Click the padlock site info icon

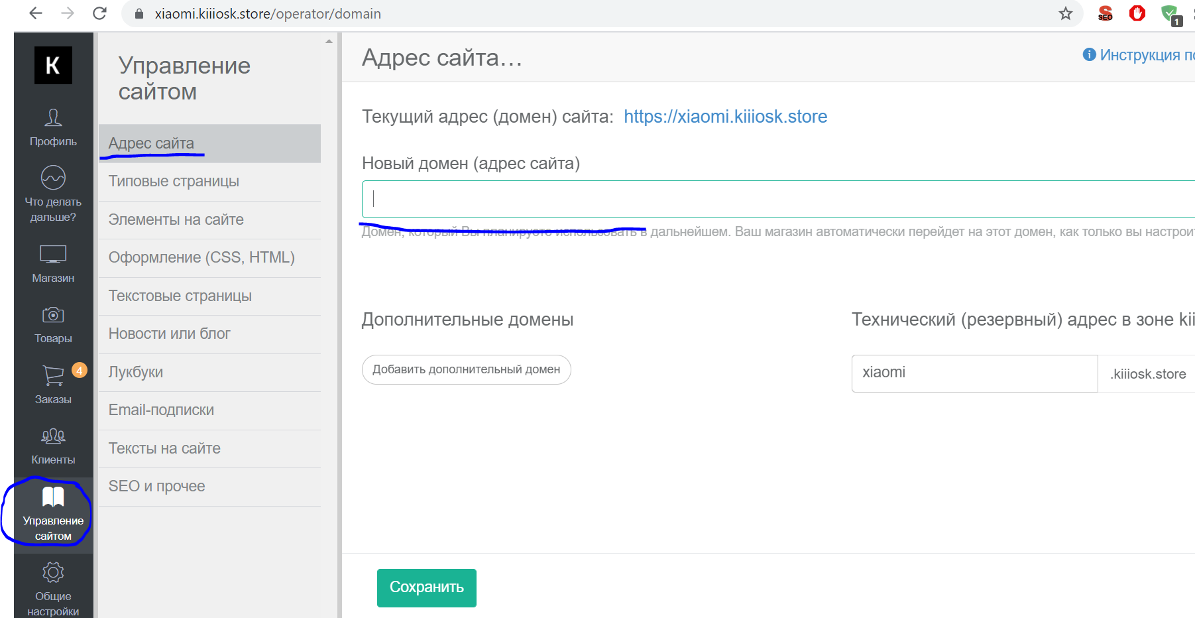click(139, 13)
